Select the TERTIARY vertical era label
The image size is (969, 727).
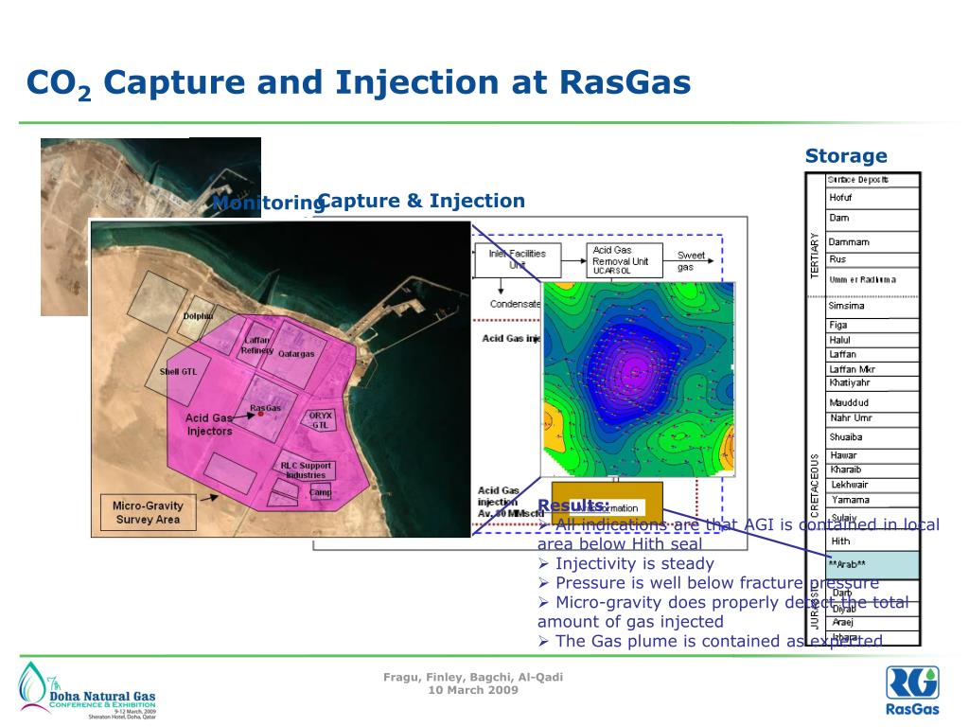click(x=815, y=256)
